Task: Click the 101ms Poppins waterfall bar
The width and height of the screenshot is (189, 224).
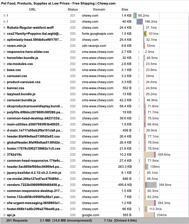Action: pos(145,34)
